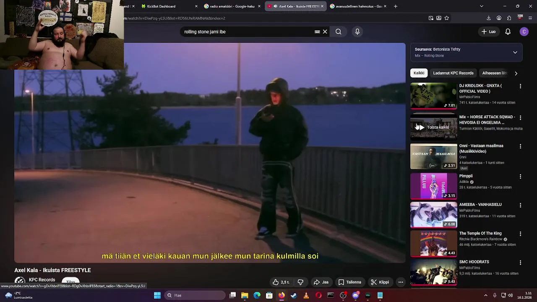
Task: Open Firefox account icon in toolbar
Action: click(499, 18)
